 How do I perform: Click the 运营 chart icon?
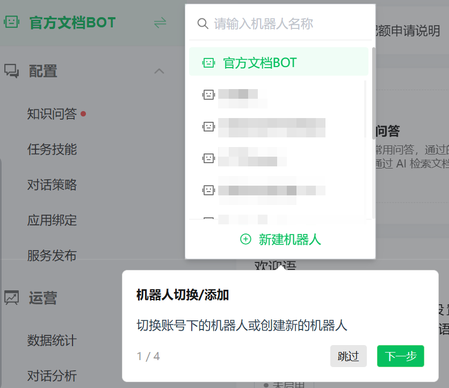point(12,297)
